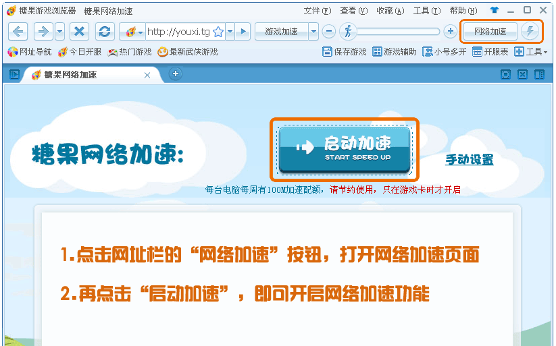
Task: Click the 糖果网络加速 label in title bar
Action: coord(108,11)
